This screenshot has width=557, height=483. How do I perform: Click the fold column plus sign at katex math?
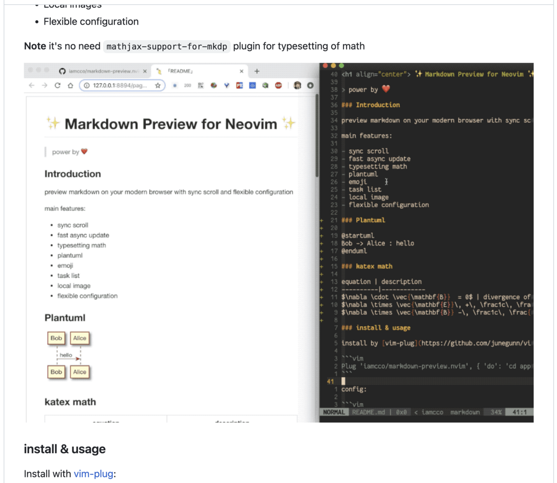(x=321, y=266)
